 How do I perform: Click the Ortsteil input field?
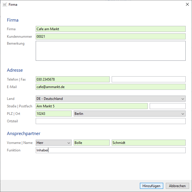point(111,121)
